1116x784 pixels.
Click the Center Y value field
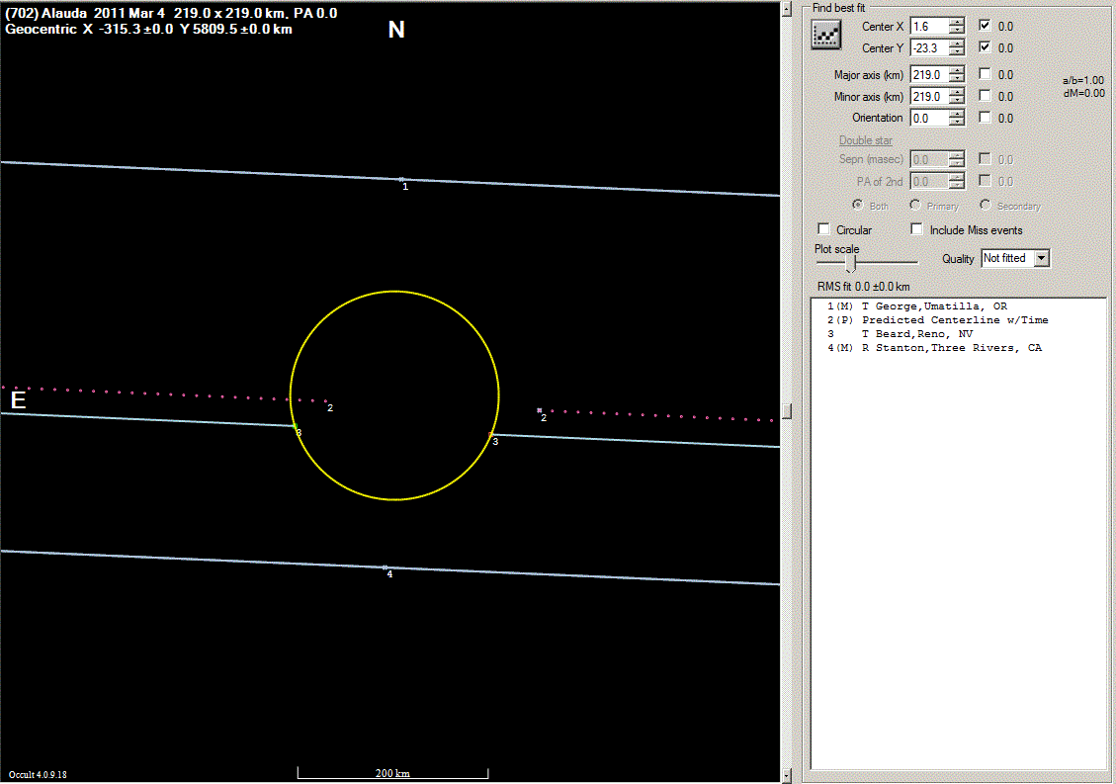(929, 48)
